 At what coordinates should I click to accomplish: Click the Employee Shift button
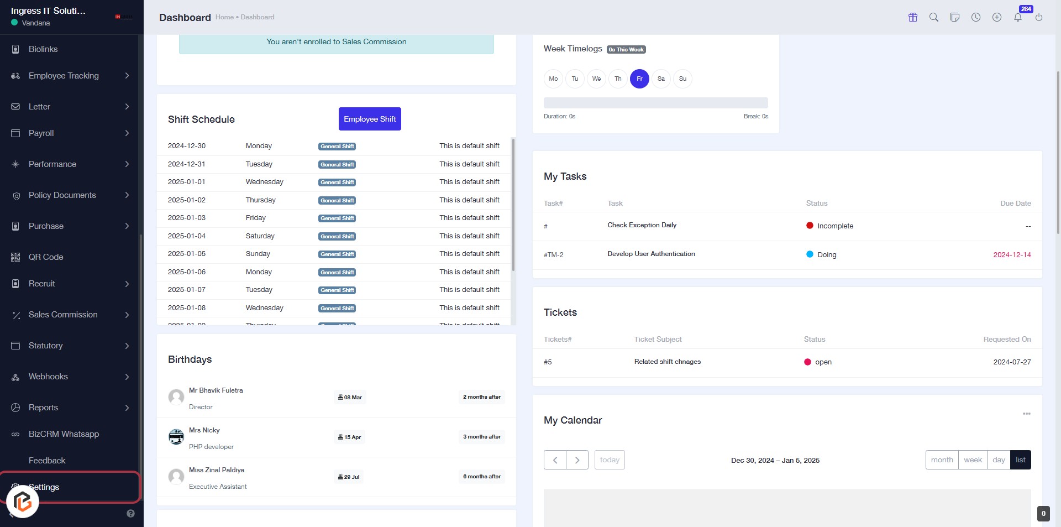tap(370, 119)
